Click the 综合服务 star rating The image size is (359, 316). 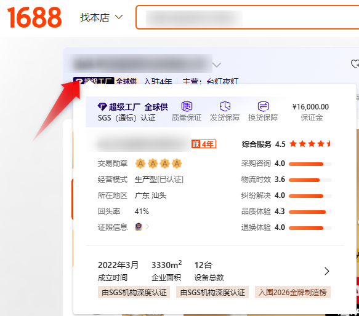pyautogui.click(x=310, y=144)
